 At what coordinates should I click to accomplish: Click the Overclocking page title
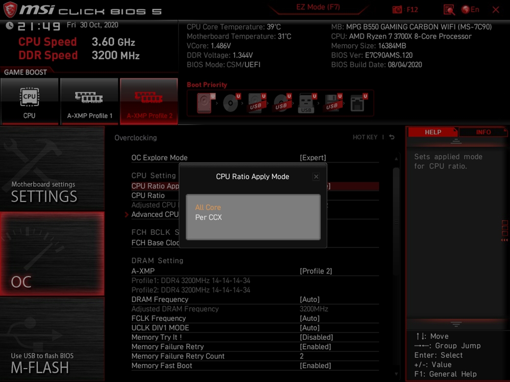point(135,138)
